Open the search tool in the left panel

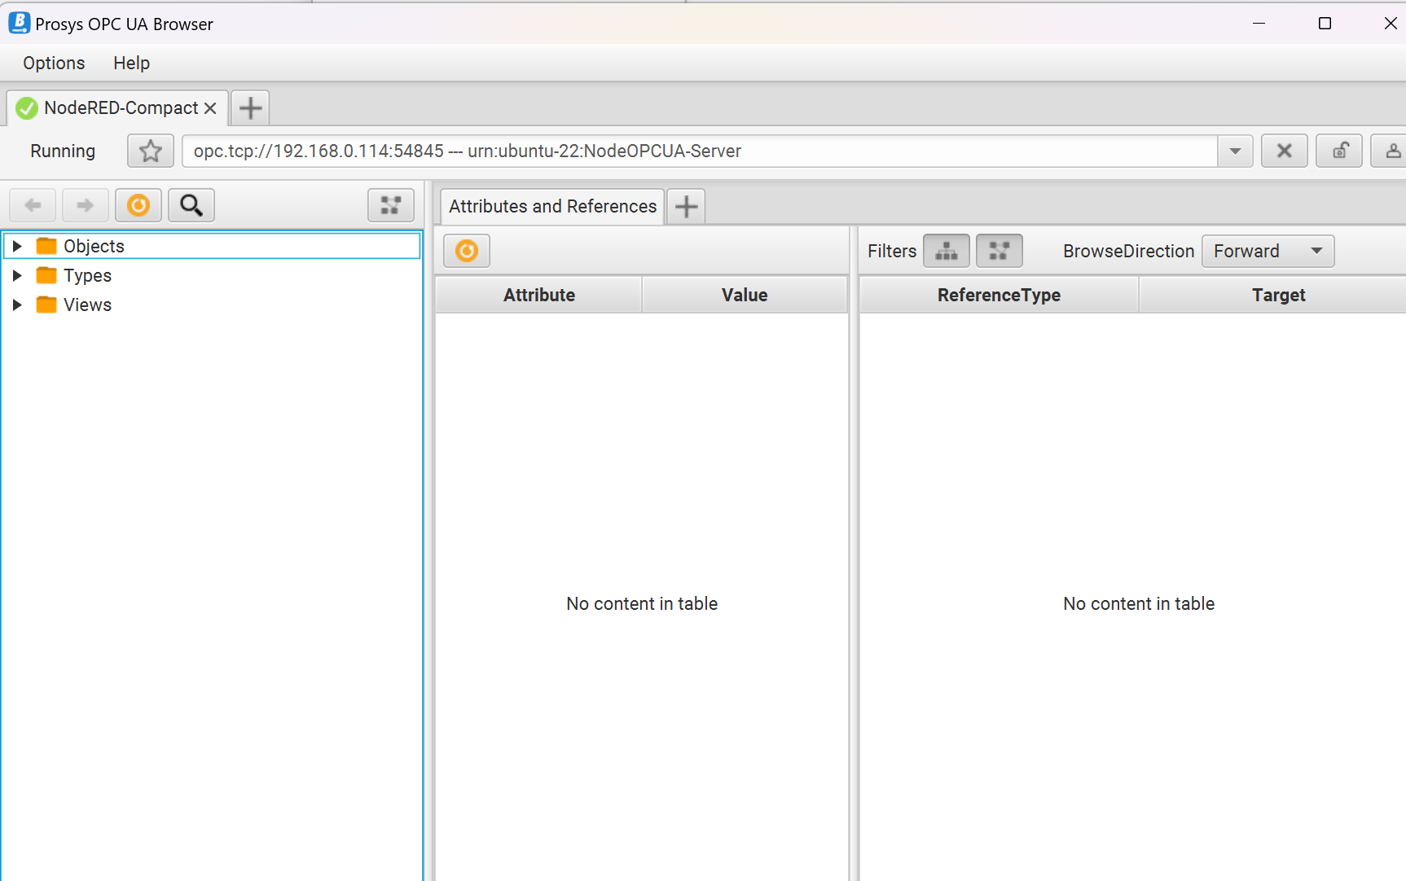click(x=191, y=205)
